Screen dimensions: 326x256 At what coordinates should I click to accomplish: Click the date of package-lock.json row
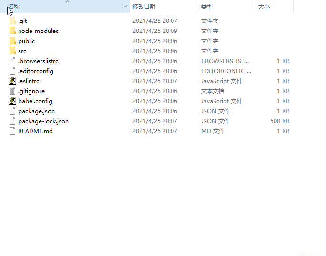(155, 121)
